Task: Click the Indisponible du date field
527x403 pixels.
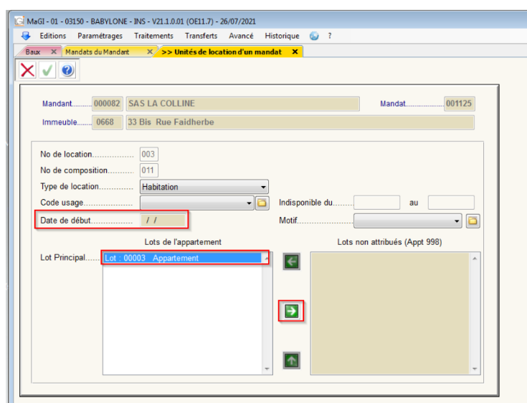Action: pyautogui.click(x=376, y=203)
